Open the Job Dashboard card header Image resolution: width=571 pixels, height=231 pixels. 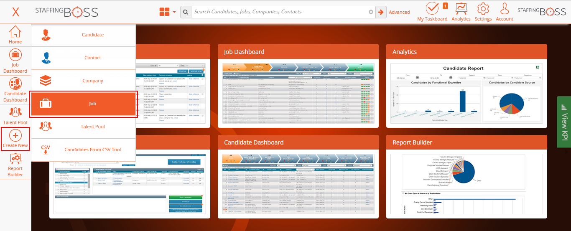point(298,52)
